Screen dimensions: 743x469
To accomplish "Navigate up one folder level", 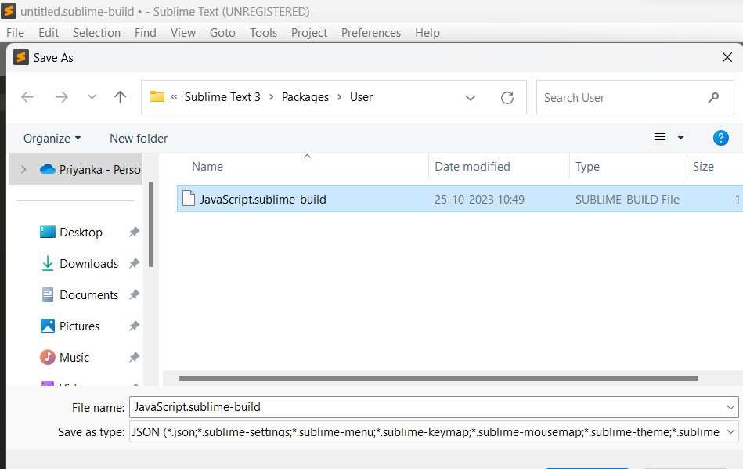I will pyautogui.click(x=121, y=97).
